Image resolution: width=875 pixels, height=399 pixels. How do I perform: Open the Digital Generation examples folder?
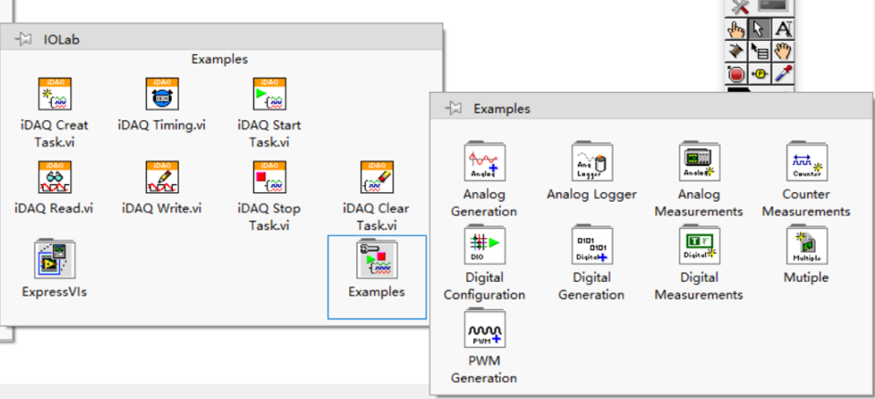tap(592, 245)
